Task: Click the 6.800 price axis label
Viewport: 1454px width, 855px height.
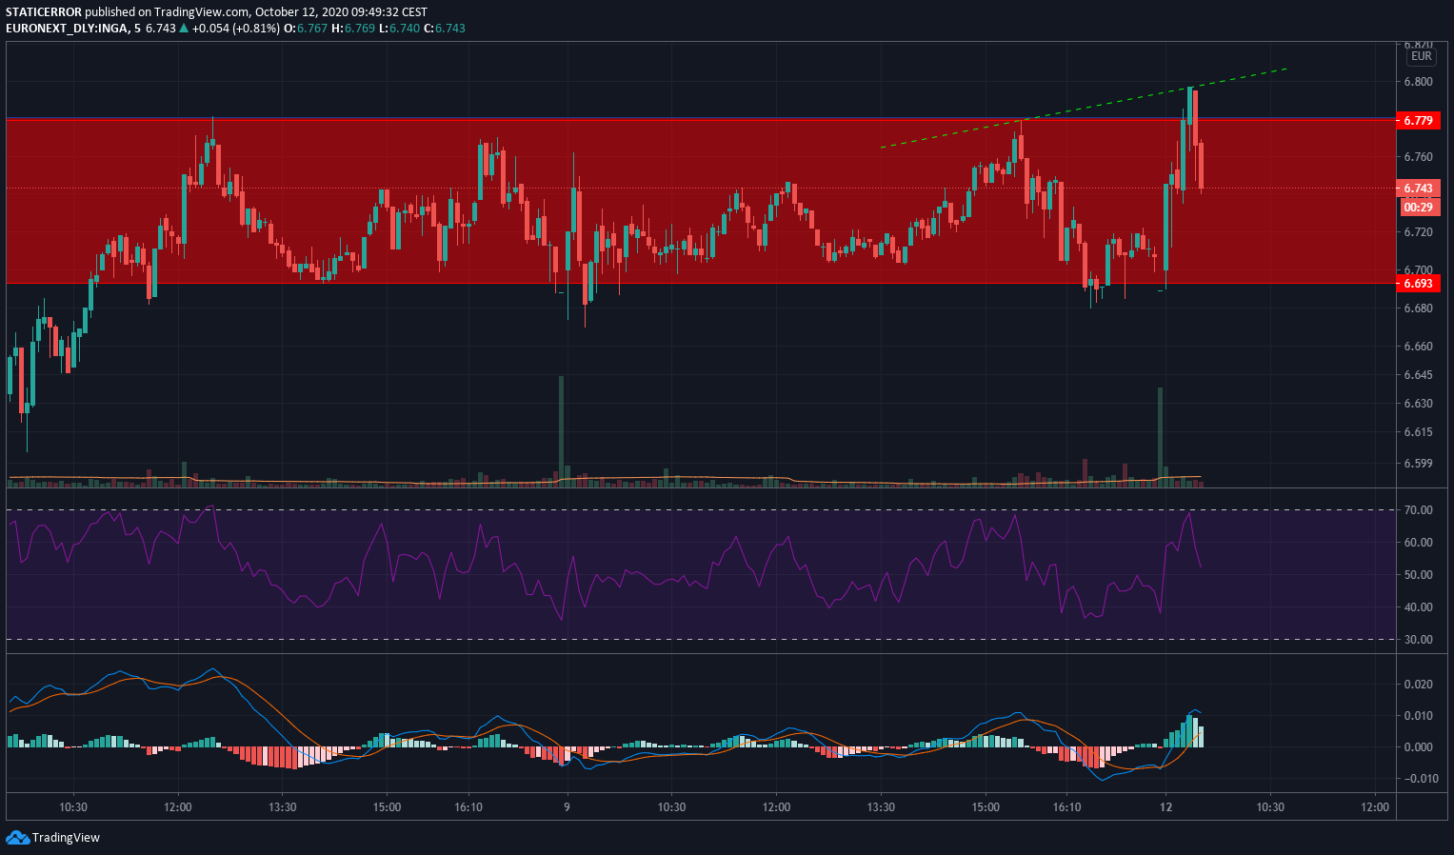Action: click(x=1418, y=82)
